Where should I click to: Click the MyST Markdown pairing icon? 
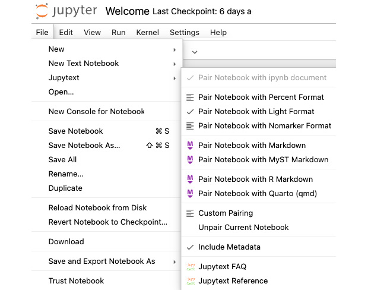pos(191,159)
